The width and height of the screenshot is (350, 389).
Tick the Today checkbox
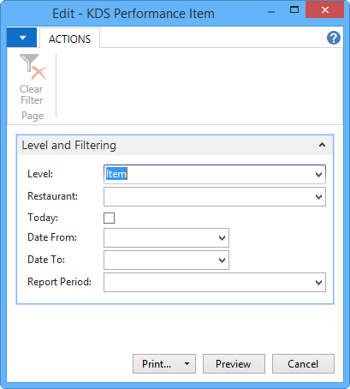point(109,218)
